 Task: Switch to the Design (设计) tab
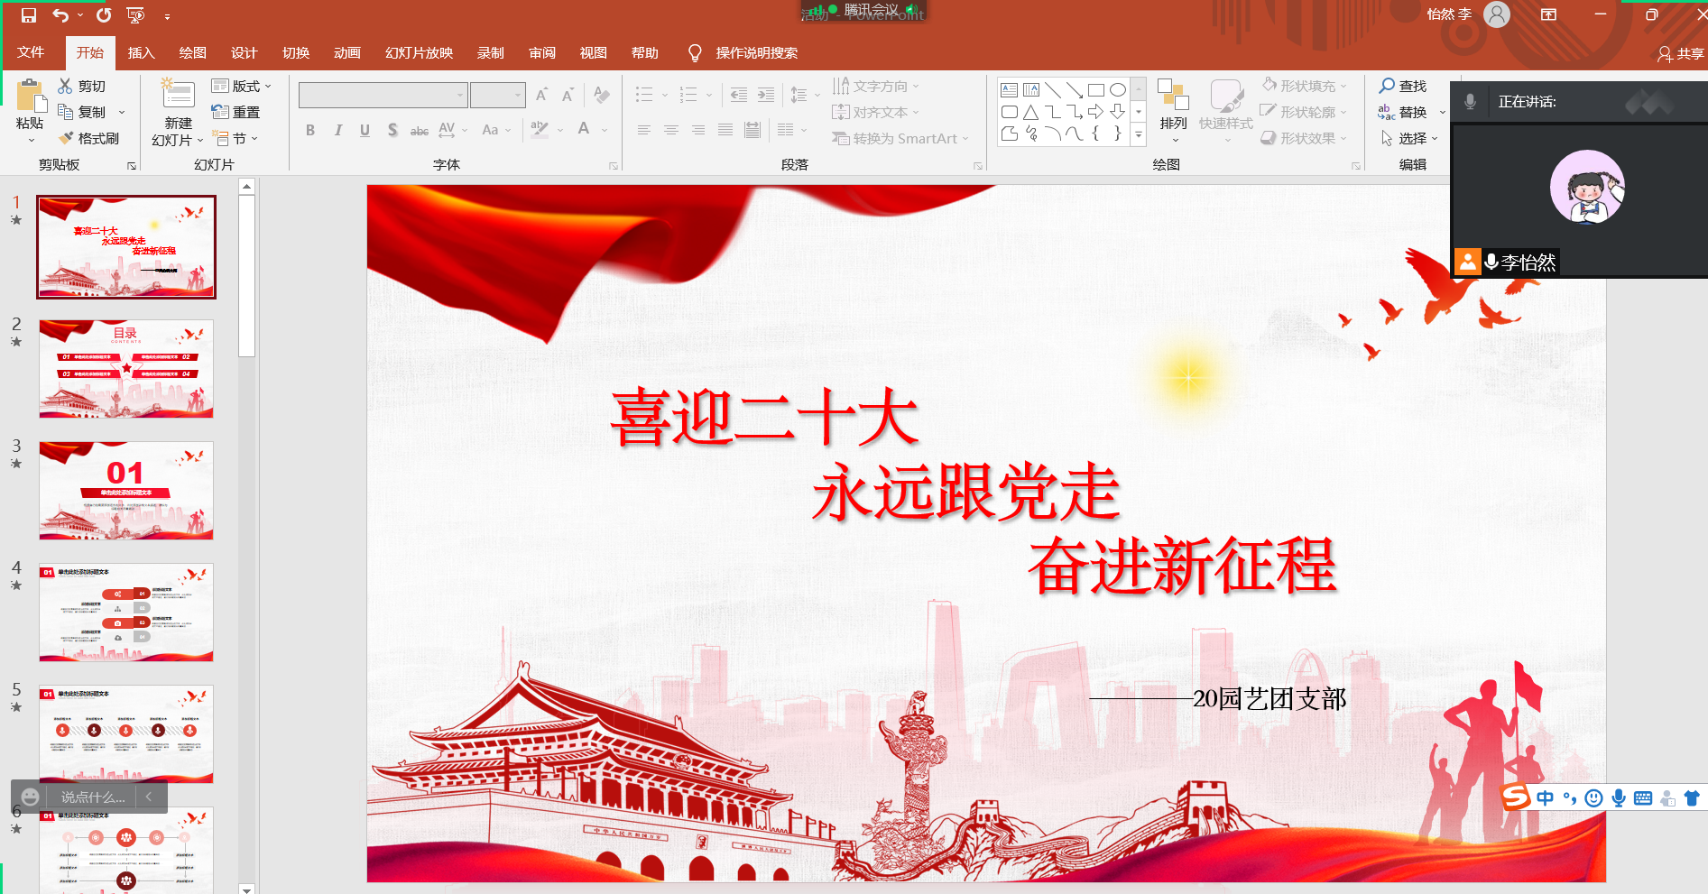pyautogui.click(x=245, y=52)
